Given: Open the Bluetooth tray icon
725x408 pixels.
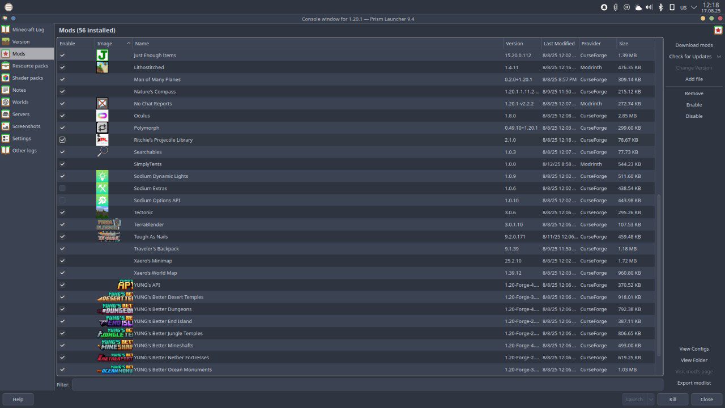Looking at the screenshot, I should [661, 7].
